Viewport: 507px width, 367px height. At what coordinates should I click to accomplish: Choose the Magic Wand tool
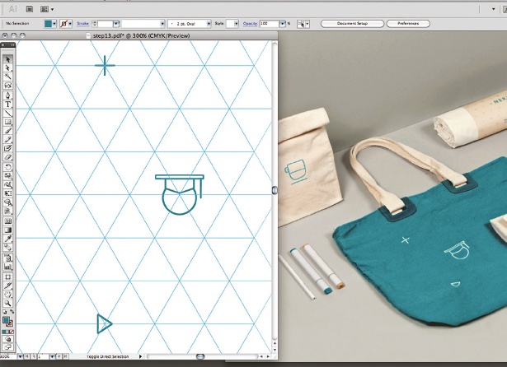click(x=7, y=77)
